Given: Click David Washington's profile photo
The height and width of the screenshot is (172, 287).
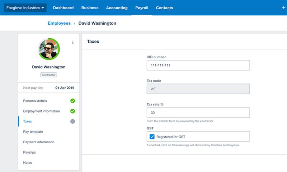Looking at the screenshot, I should 49,49.
